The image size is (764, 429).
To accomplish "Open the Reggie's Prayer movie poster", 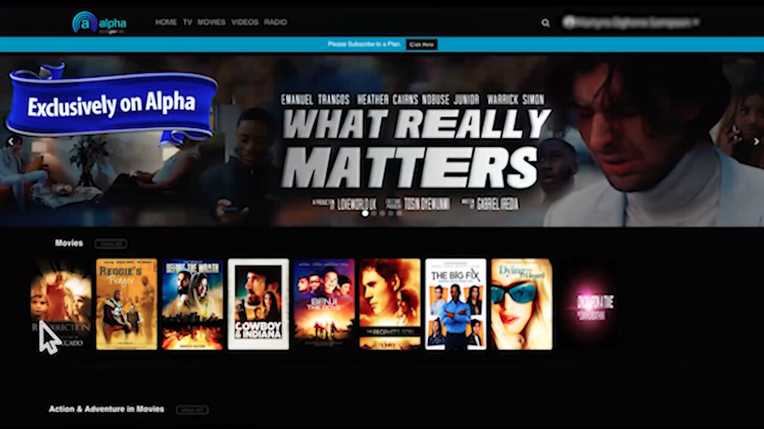I will (127, 304).
